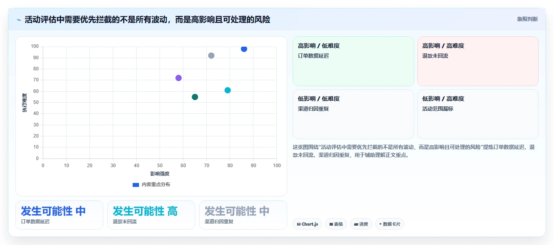Click 退款未回流 text in pink card
Image resolution: width=554 pixels, height=245 pixels.
coord(435,56)
